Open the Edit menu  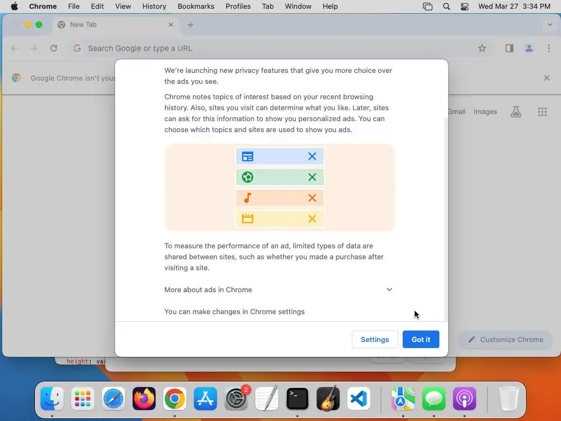[97, 6]
